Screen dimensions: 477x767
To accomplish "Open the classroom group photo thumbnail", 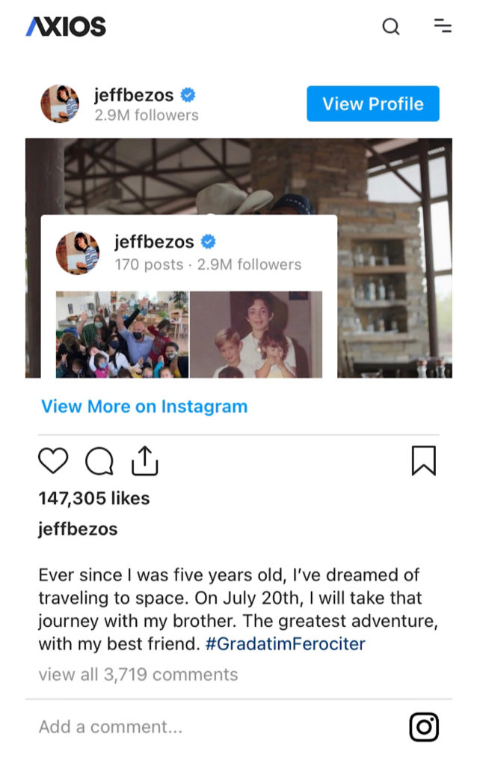I will (122, 335).
